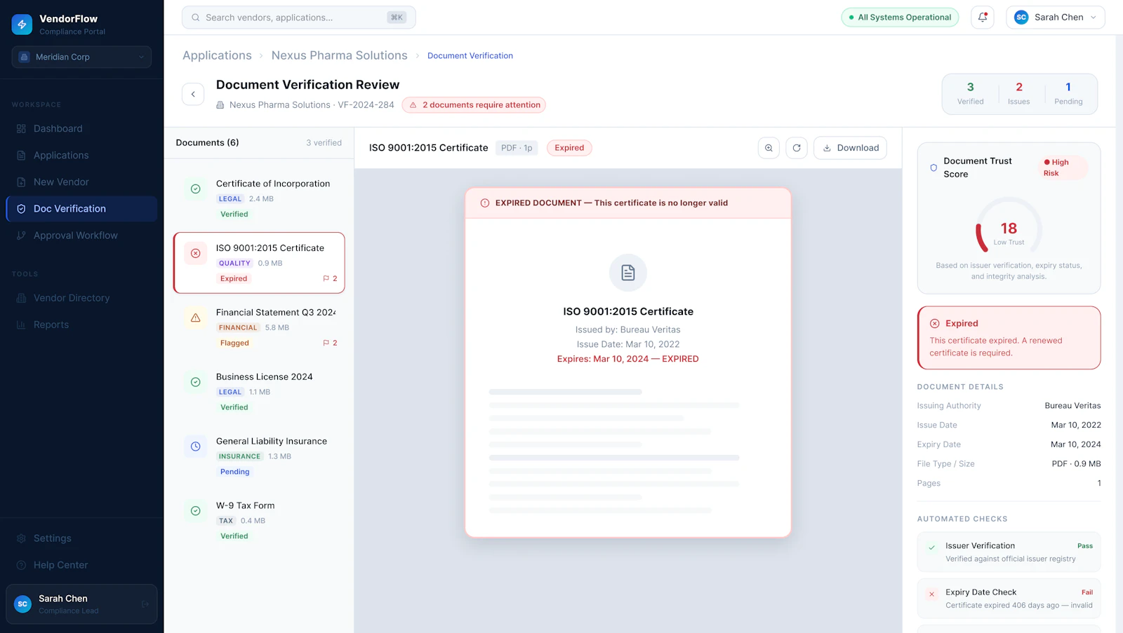Click the Pending tag under General Liability Insurance
This screenshot has width=1123, height=633.
[235, 472]
